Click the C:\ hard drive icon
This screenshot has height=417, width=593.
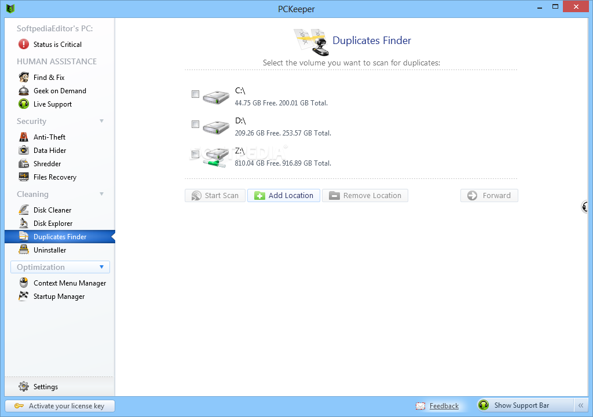[216, 98]
